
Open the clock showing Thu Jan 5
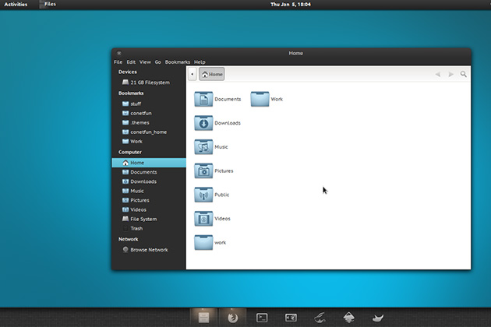pos(291,5)
